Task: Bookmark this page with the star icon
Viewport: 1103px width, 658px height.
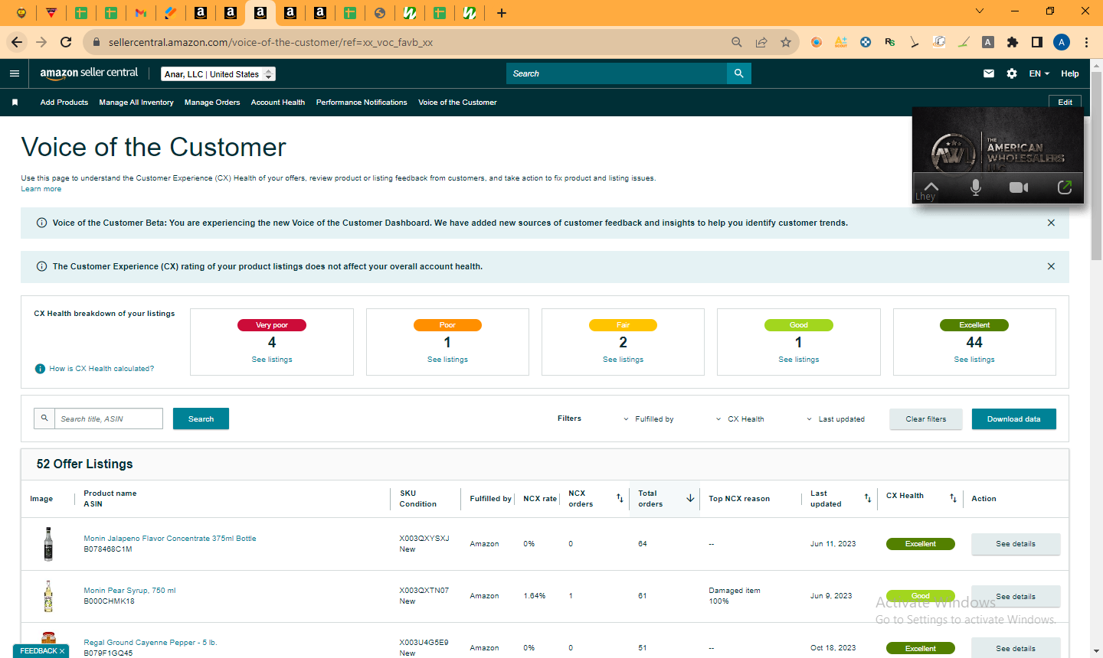Action: click(x=786, y=42)
